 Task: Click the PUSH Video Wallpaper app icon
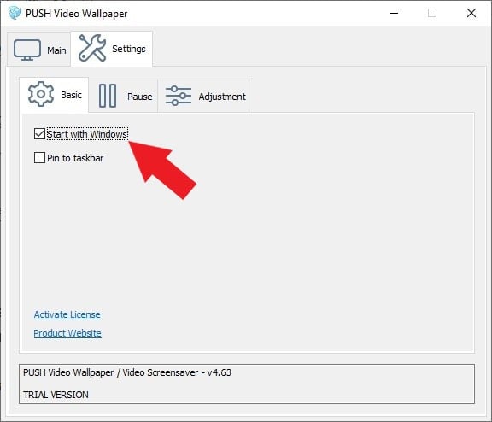point(15,13)
